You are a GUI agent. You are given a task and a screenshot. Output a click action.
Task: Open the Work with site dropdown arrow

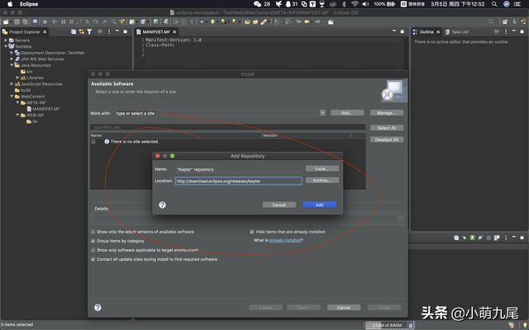point(322,113)
